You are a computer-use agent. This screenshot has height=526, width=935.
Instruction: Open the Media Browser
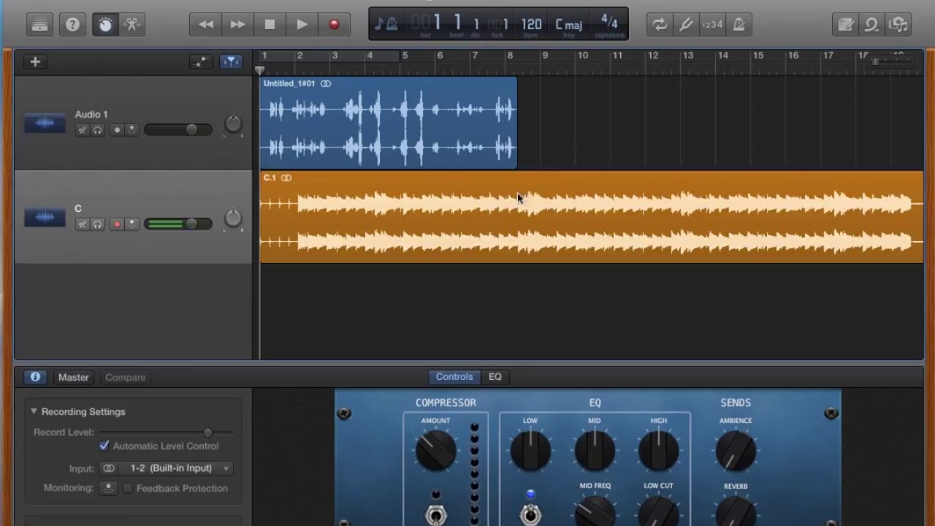pyautogui.click(x=898, y=25)
